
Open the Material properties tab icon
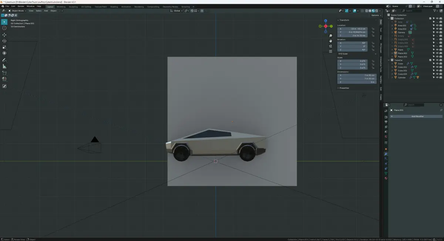coord(386,178)
